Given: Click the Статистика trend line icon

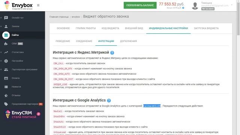Looking at the screenshot, I should (6, 52).
